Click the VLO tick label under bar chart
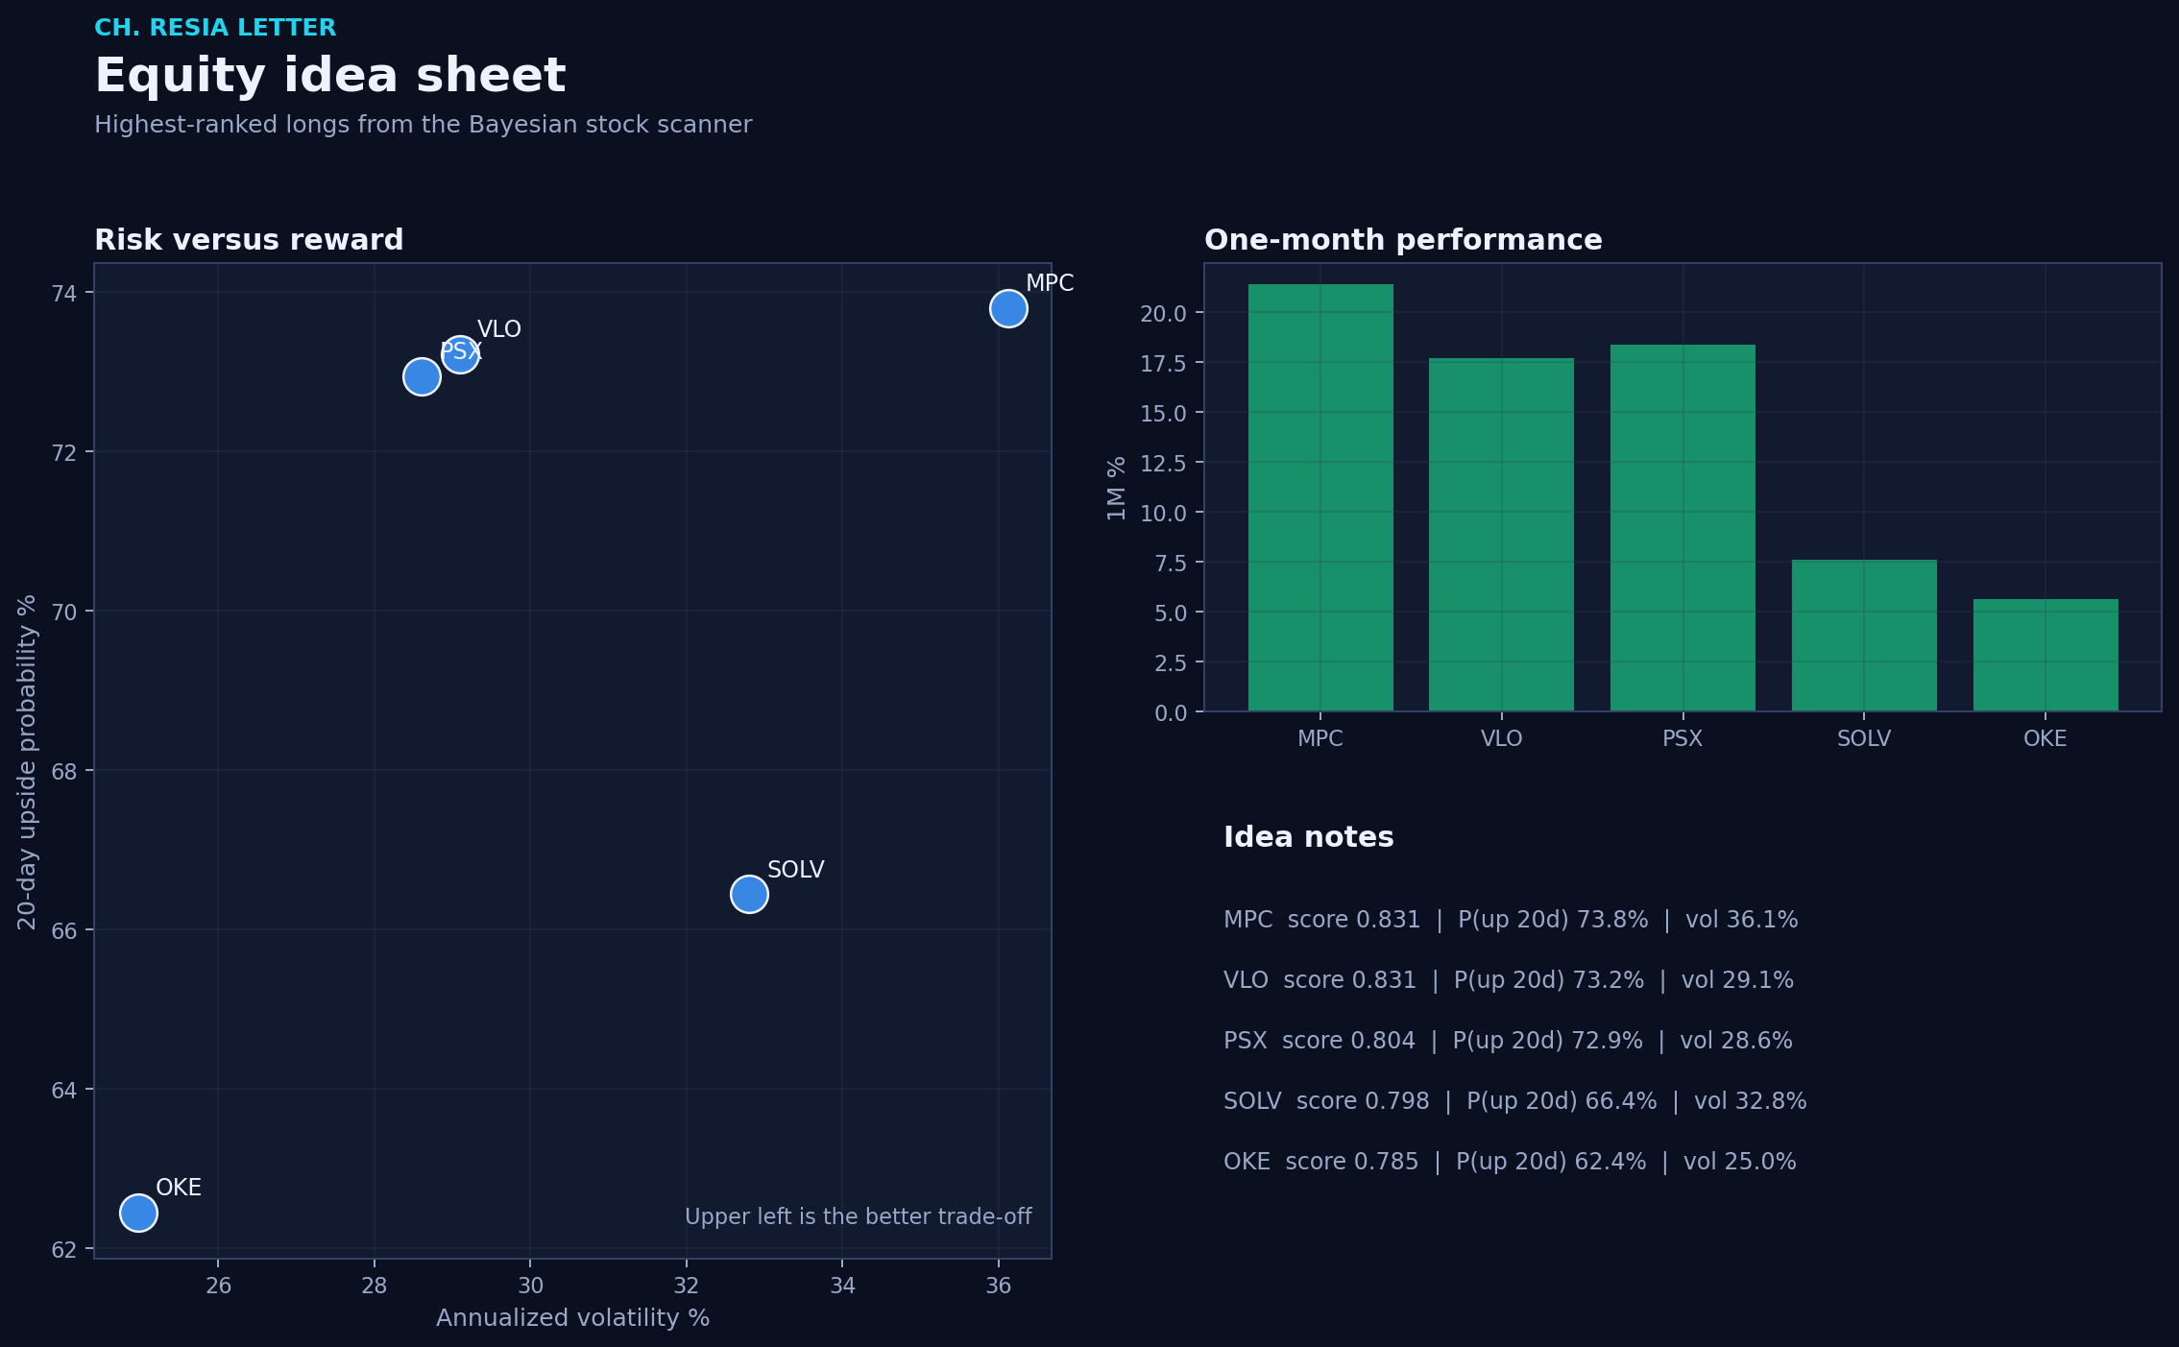The image size is (2179, 1347). click(1501, 738)
